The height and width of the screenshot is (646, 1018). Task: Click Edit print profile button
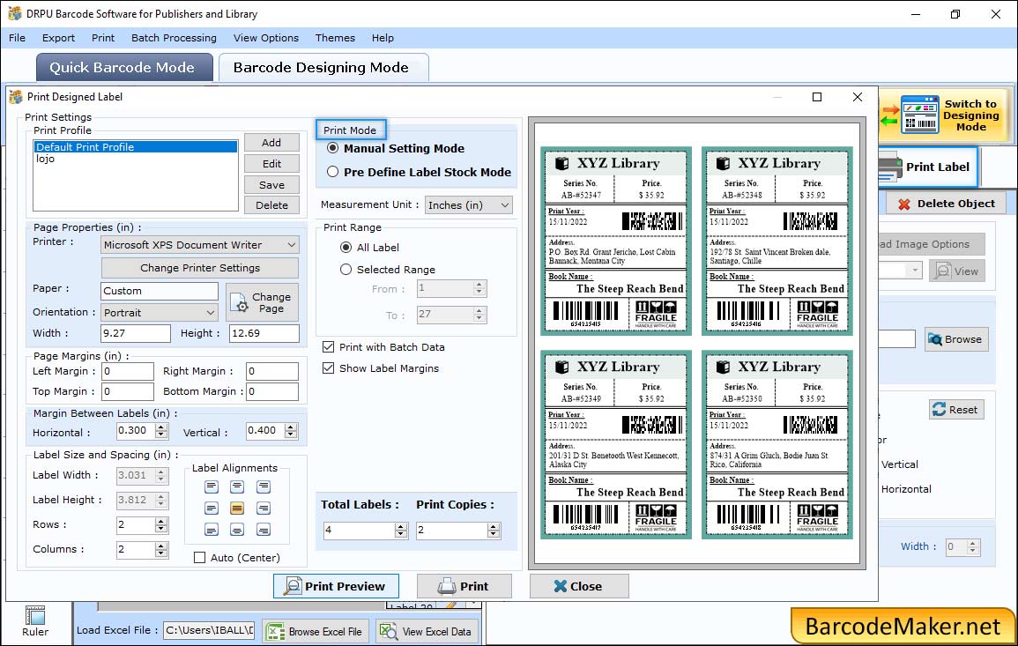[271, 164]
